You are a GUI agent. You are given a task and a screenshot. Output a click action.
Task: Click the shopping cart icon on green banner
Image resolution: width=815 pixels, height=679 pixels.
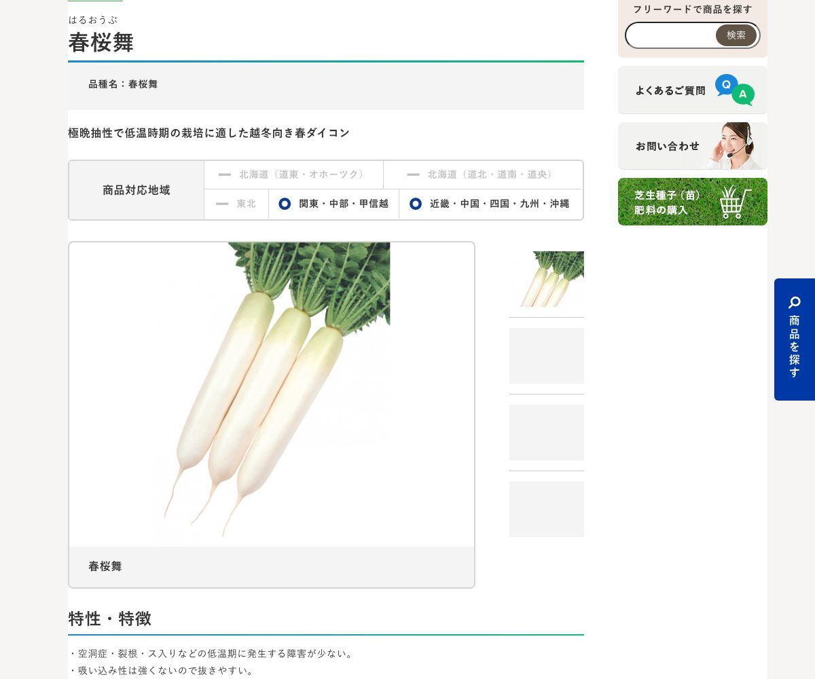coord(735,202)
